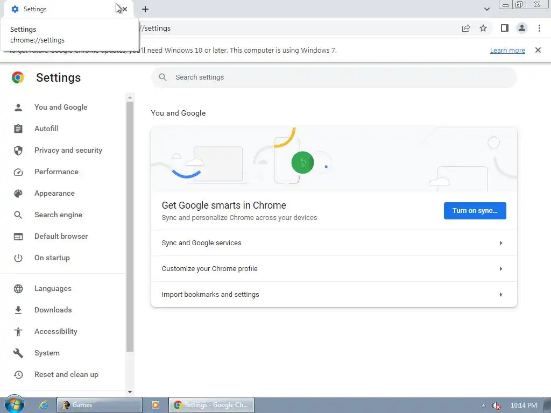This screenshot has height=413, width=551.
Task: Open Reset and clean up section
Action: coord(66,375)
